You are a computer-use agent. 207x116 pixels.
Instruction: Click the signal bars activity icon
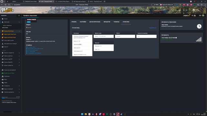click(199, 39)
